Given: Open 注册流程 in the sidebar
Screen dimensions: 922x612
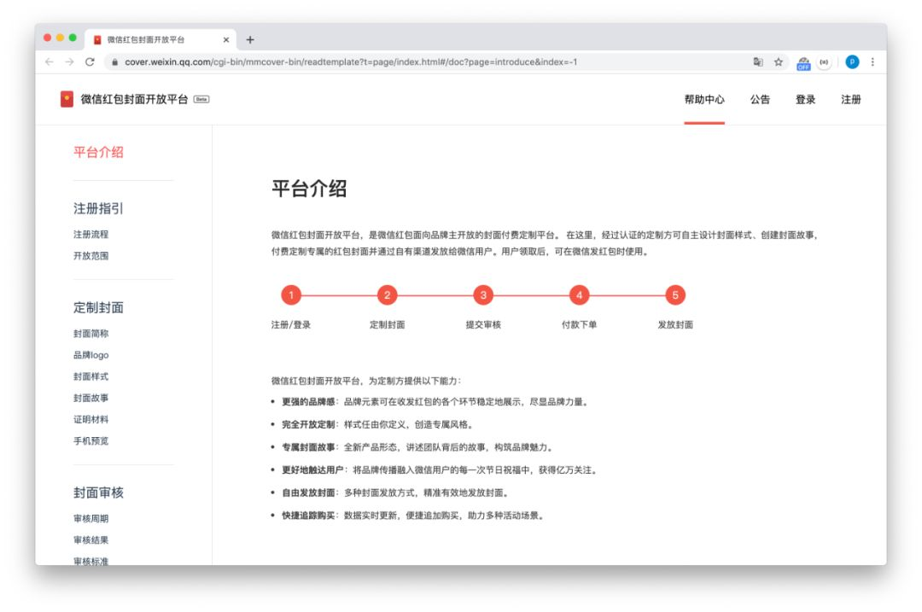Looking at the screenshot, I should pos(91,234).
